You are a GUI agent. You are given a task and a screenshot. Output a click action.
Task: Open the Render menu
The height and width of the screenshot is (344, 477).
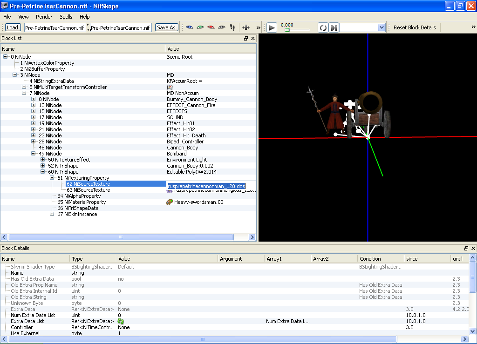coord(44,17)
